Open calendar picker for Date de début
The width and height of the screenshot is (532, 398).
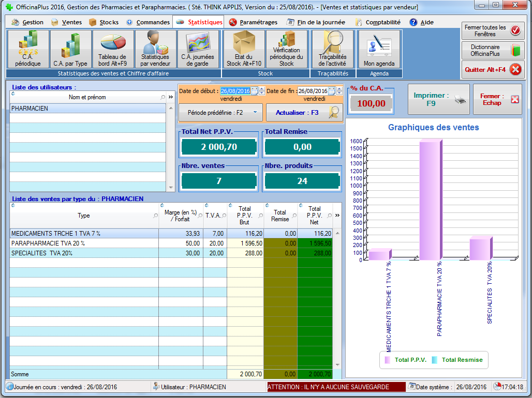pyautogui.click(x=254, y=91)
